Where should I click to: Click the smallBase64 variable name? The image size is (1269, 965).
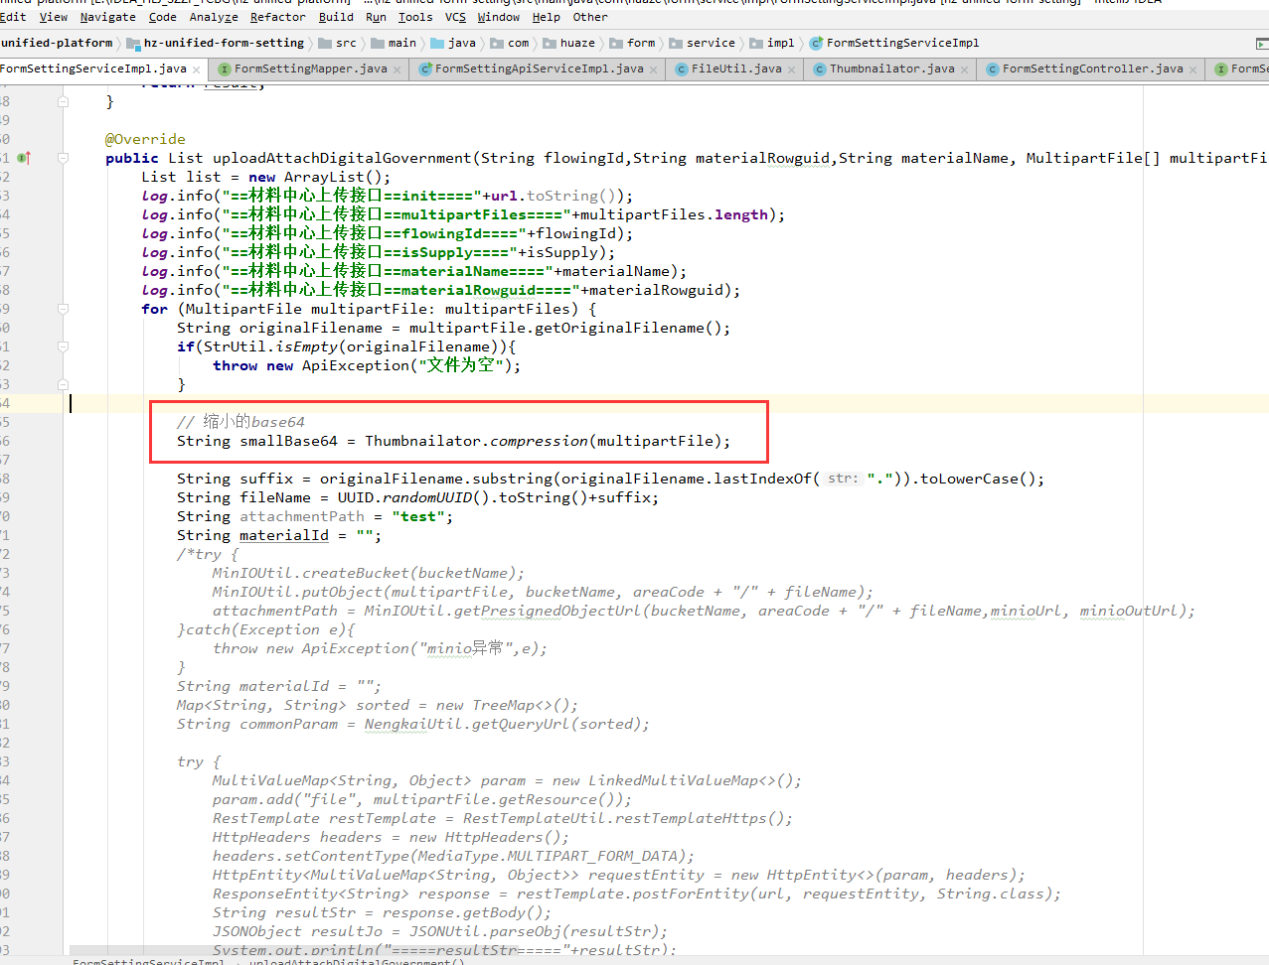point(288,441)
